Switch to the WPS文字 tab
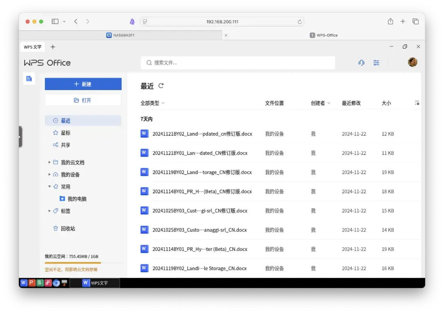Image resolution: width=444 pixels, height=313 pixels. (x=32, y=47)
